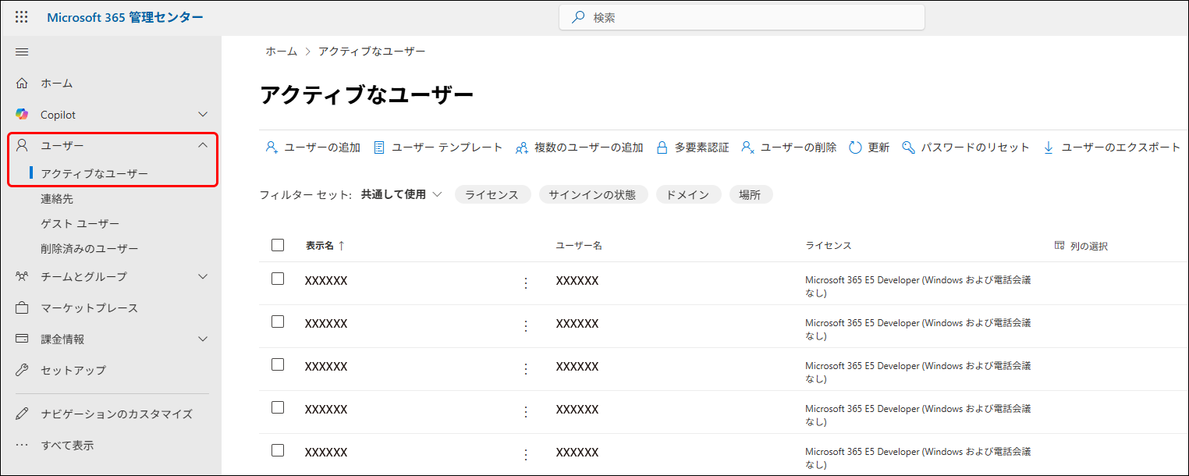Click the マーケットプレース shopping bag icon

pyautogui.click(x=22, y=307)
